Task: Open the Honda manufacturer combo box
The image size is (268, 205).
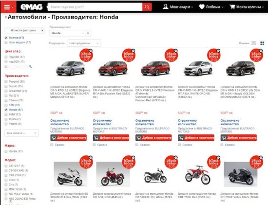Action: pyautogui.click(x=67, y=33)
